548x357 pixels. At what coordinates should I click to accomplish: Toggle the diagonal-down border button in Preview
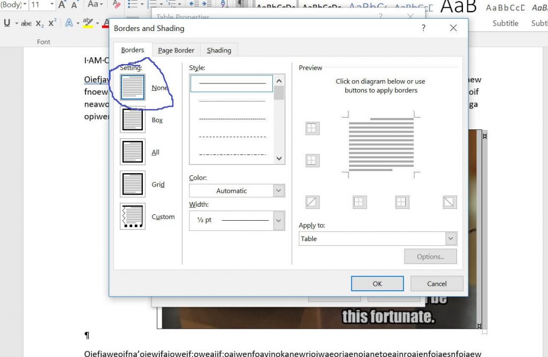pos(450,202)
